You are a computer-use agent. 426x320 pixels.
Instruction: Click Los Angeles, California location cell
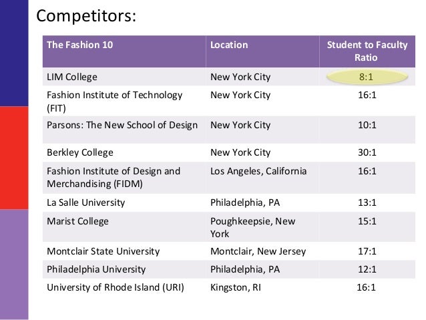point(262,178)
